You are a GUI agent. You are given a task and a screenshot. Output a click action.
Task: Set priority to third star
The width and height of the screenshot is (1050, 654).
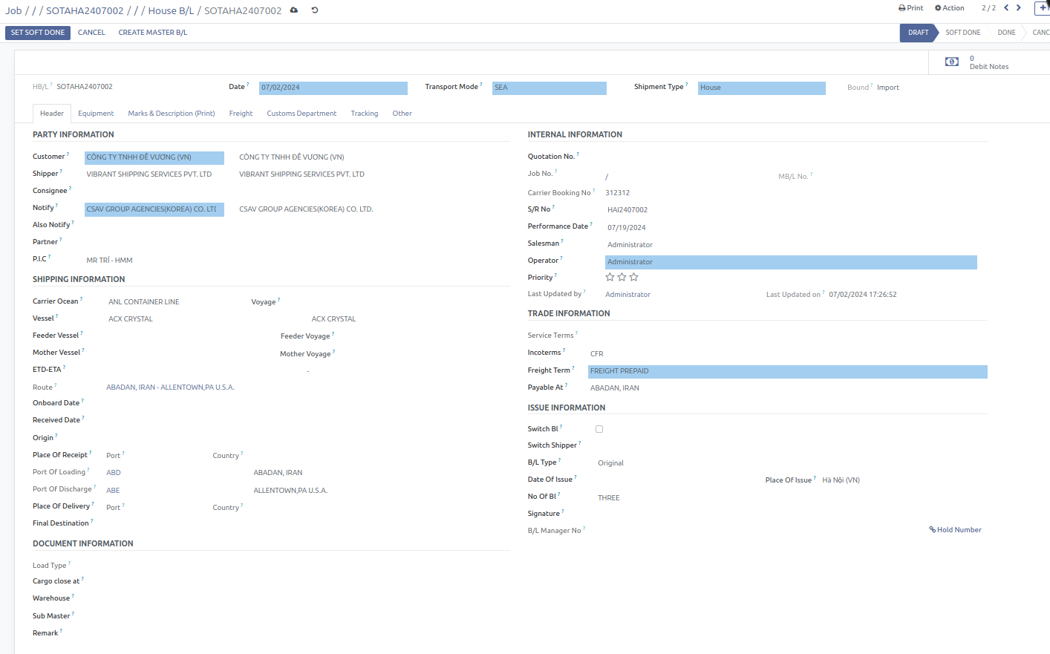click(x=633, y=277)
